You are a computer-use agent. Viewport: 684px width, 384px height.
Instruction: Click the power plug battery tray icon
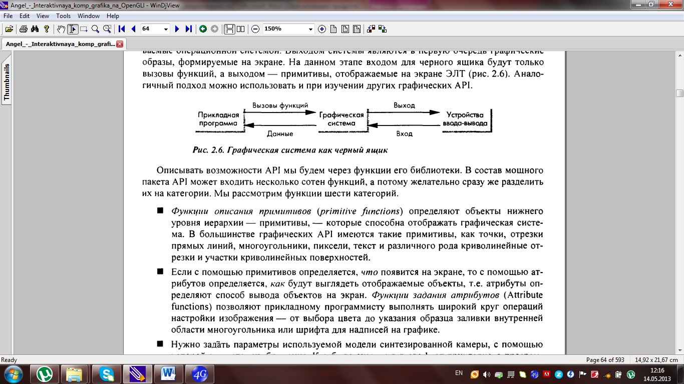click(x=619, y=374)
